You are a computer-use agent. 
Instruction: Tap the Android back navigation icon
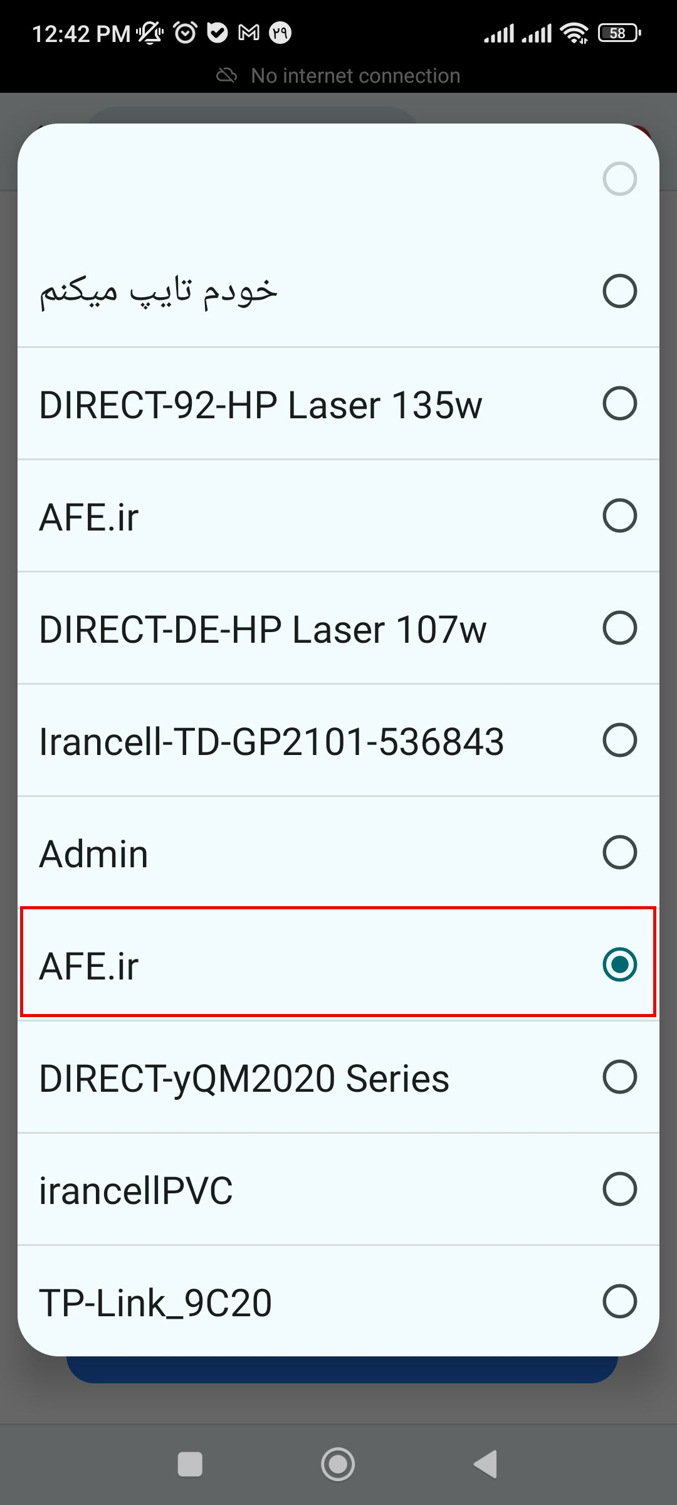pyautogui.click(x=485, y=1464)
